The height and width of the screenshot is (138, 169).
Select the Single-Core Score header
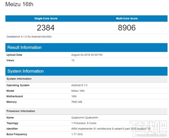[x=46, y=19]
